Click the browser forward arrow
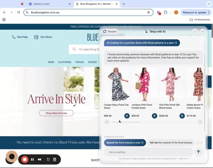This screenshot has height=168, width=213. coord(11,12)
